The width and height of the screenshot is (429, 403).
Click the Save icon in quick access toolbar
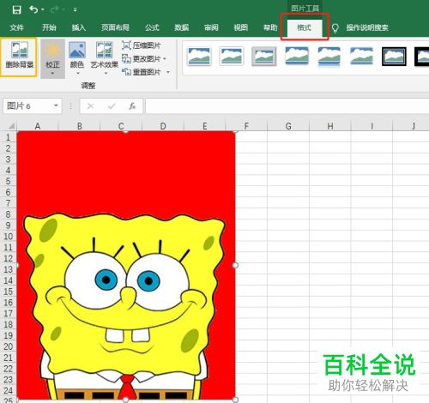click(16, 9)
